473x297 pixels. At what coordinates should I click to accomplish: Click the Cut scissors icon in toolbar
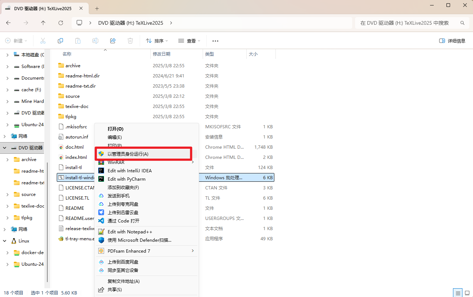[x=43, y=41]
